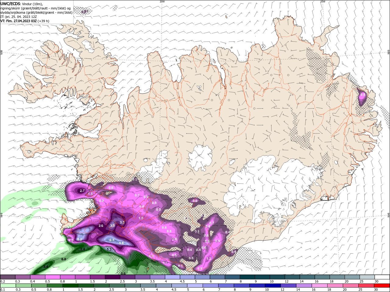This screenshot has width=390, height=292.
Task: Click the 6.3 snowfall value on the map
Action: click(112, 240)
